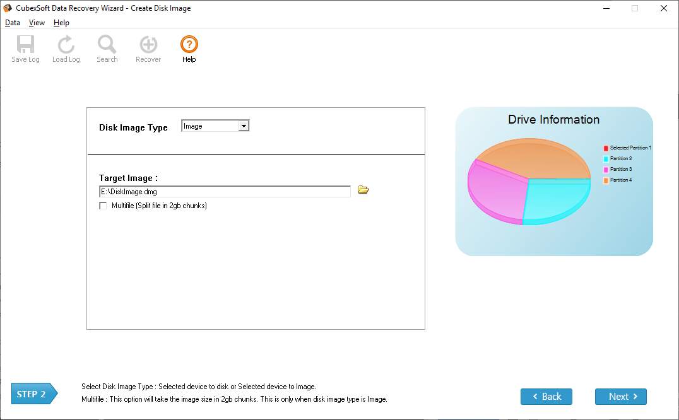Click the red Selected Partition 1 swatch
The image size is (679, 420).
pos(606,148)
